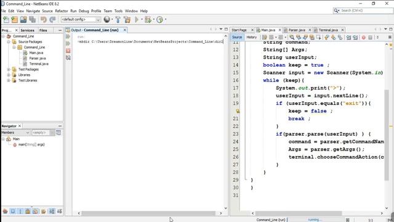Click the globe browser icon in toolbar
This screenshot has width=394, height=222.
[107, 19]
